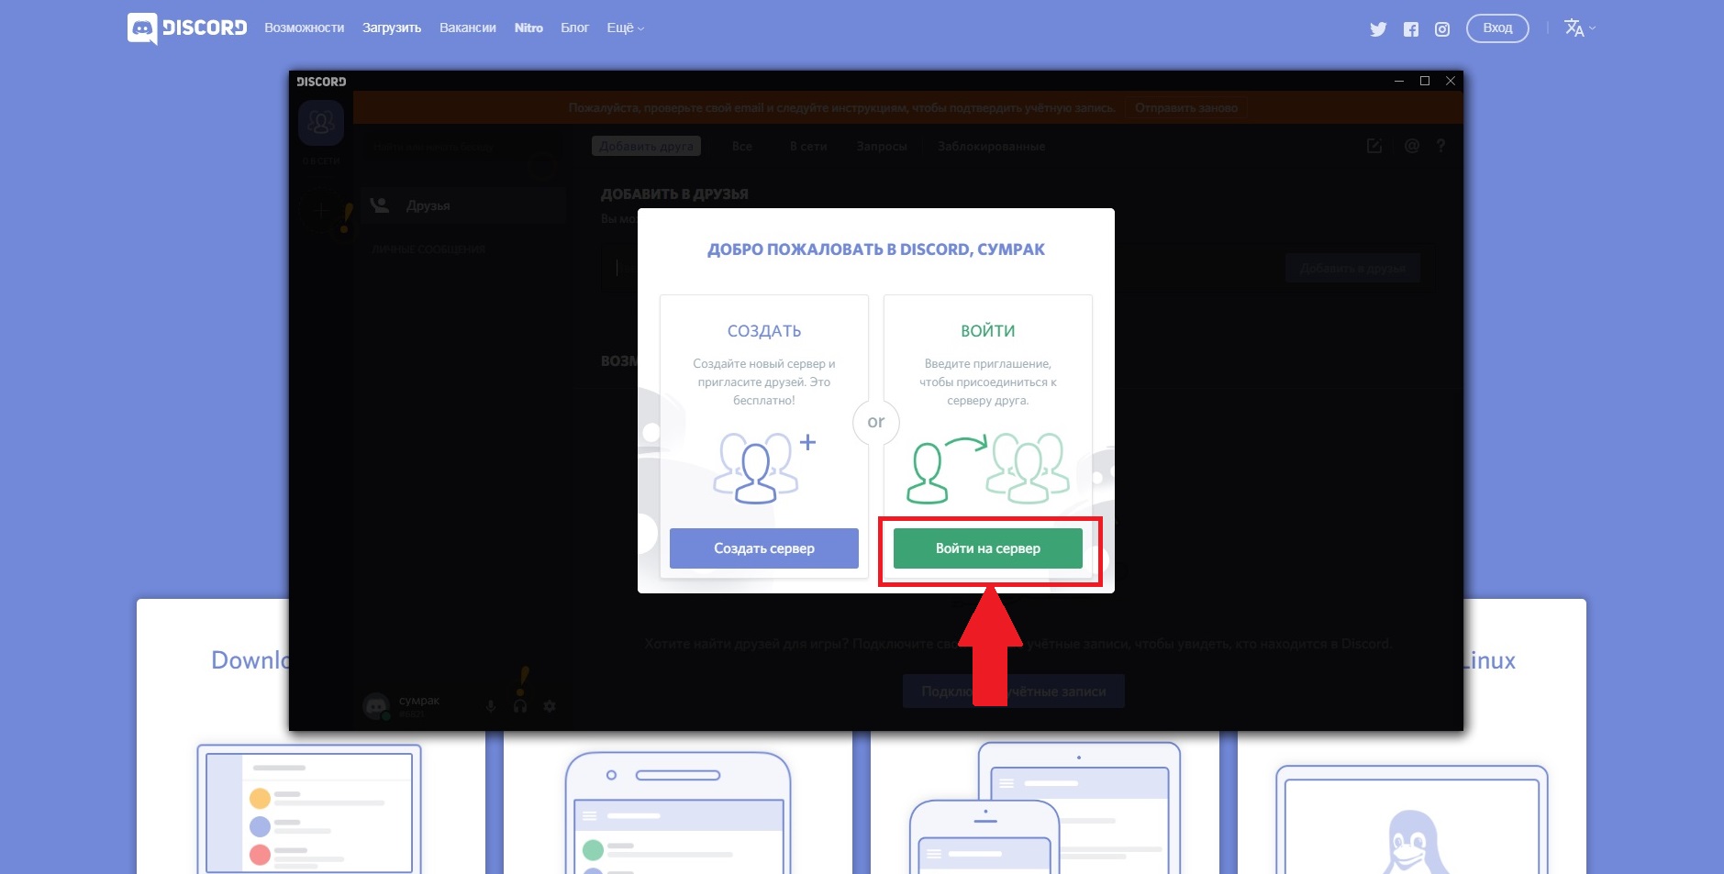Click the ВОЙТИ card heading

tap(988, 331)
